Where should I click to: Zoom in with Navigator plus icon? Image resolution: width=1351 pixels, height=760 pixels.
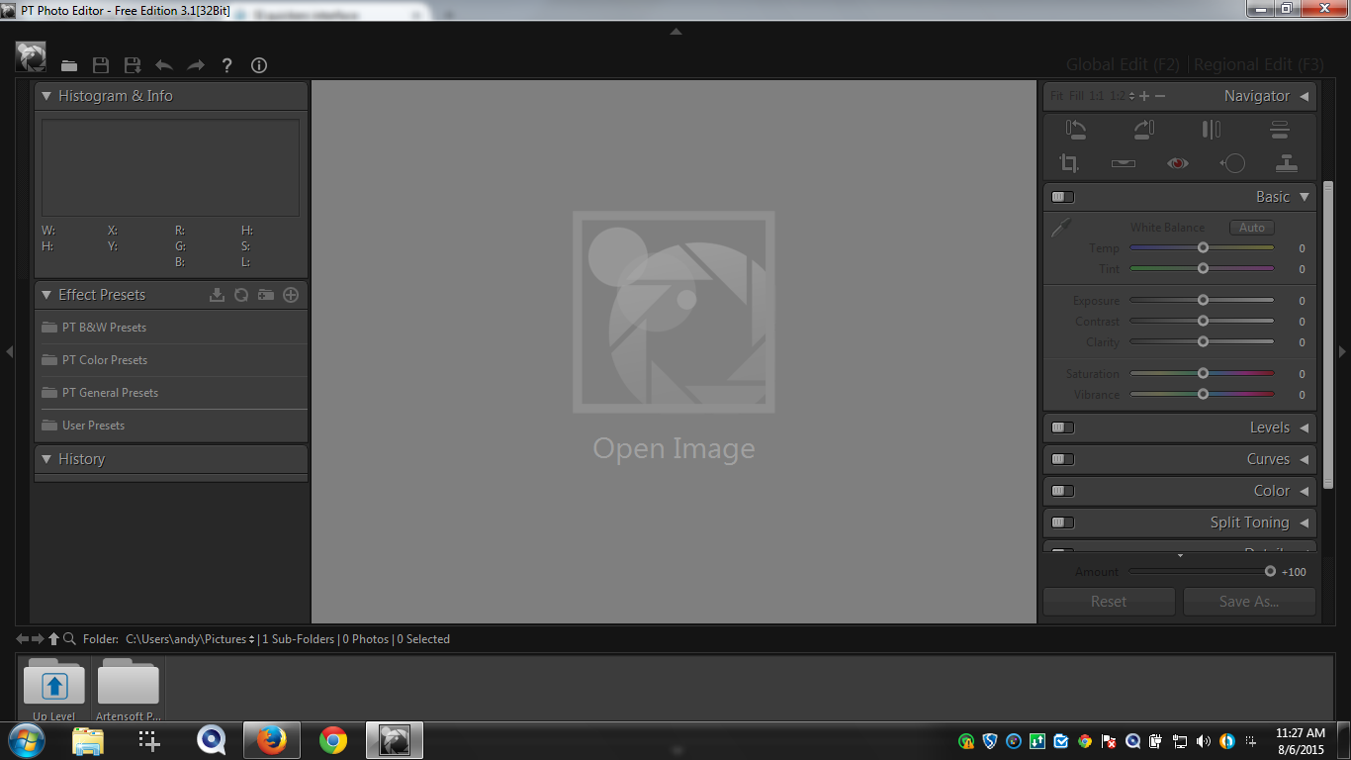[1144, 96]
